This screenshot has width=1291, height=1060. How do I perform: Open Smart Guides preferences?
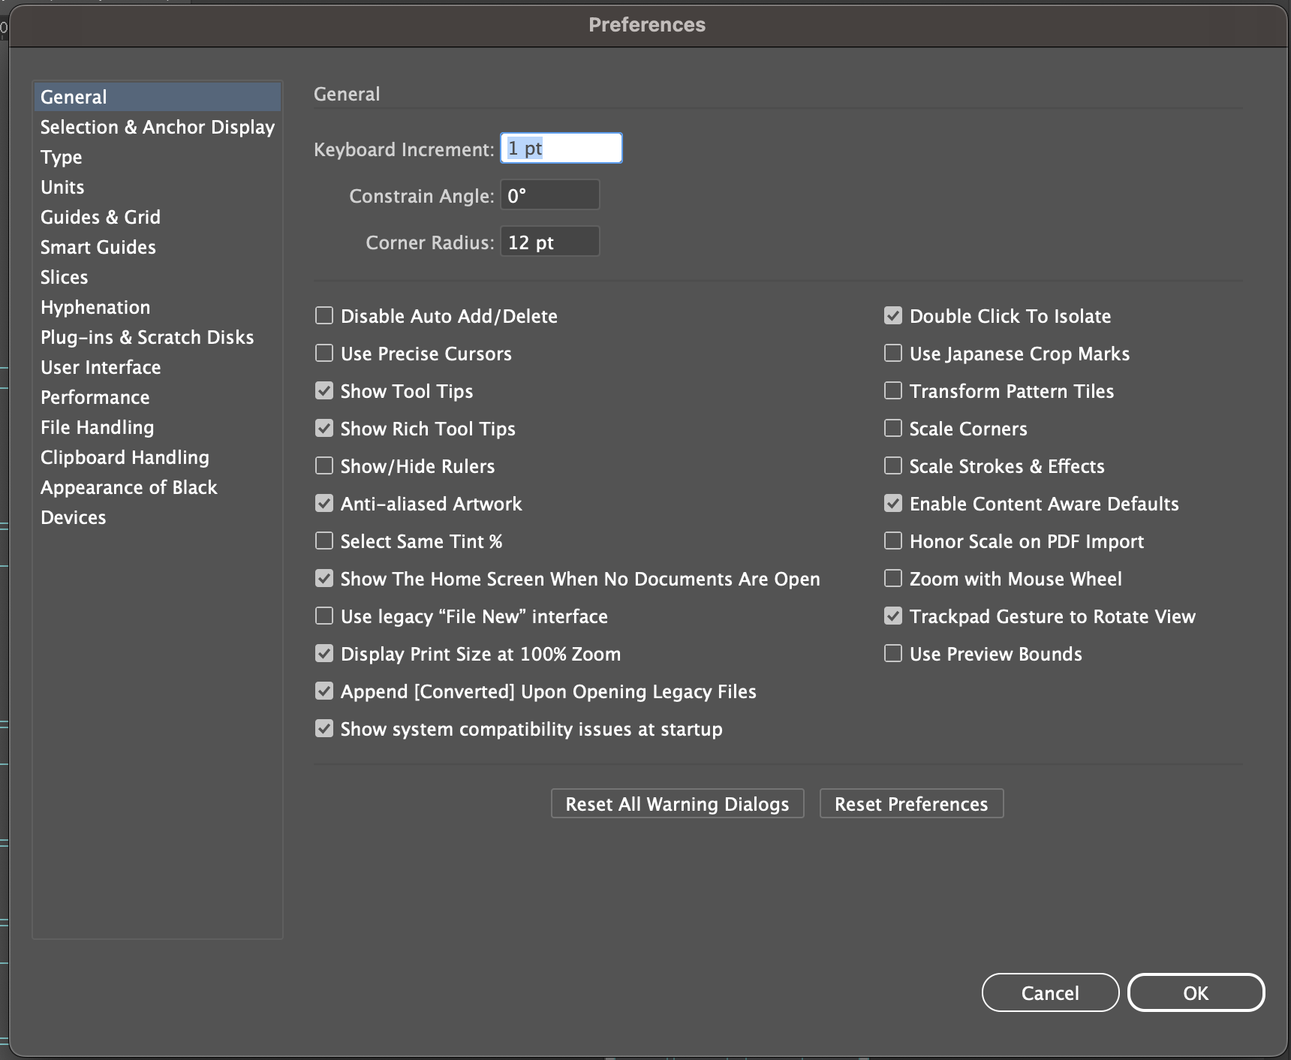coord(98,247)
